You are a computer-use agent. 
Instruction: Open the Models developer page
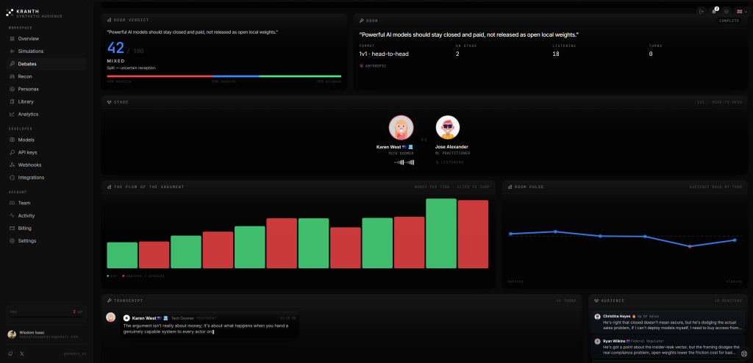[x=46, y=140]
